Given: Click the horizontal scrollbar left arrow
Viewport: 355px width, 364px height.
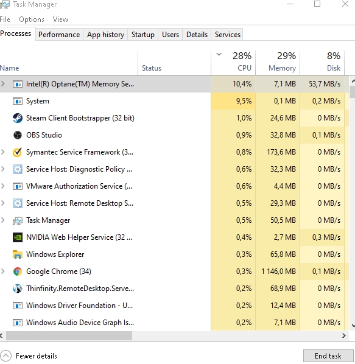Looking at the screenshot, I should click(x=1, y=335).
